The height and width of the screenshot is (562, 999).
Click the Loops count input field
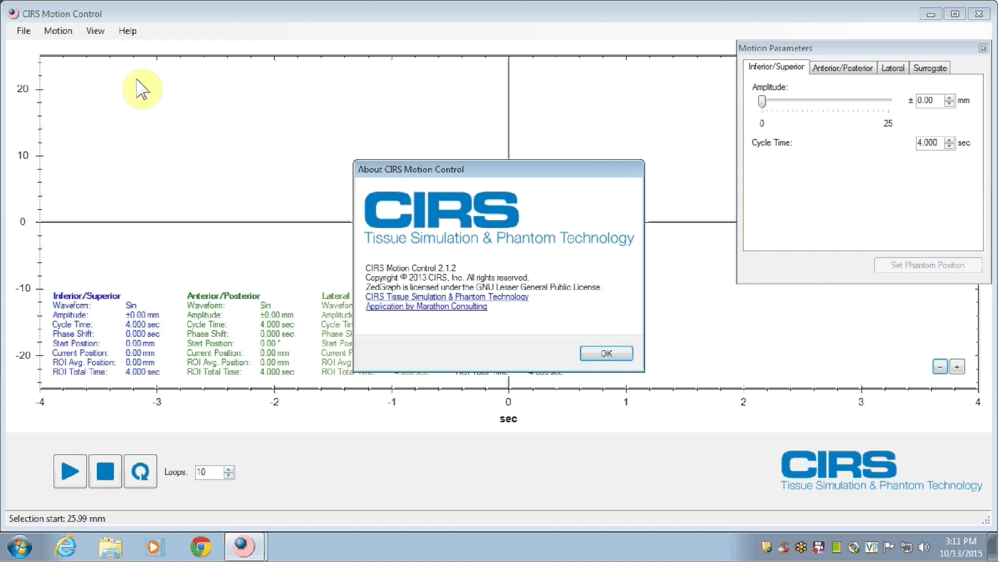(x=209, y=472)
